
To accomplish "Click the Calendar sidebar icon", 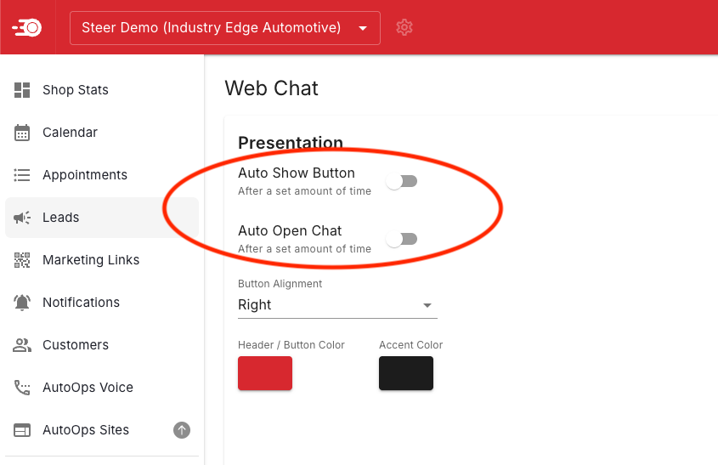I will pos(22,133).
